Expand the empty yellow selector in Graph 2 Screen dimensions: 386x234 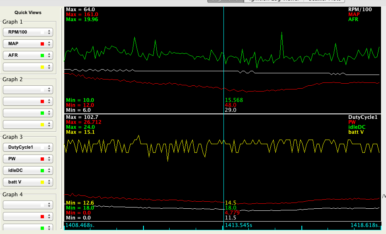coord(27,124)
